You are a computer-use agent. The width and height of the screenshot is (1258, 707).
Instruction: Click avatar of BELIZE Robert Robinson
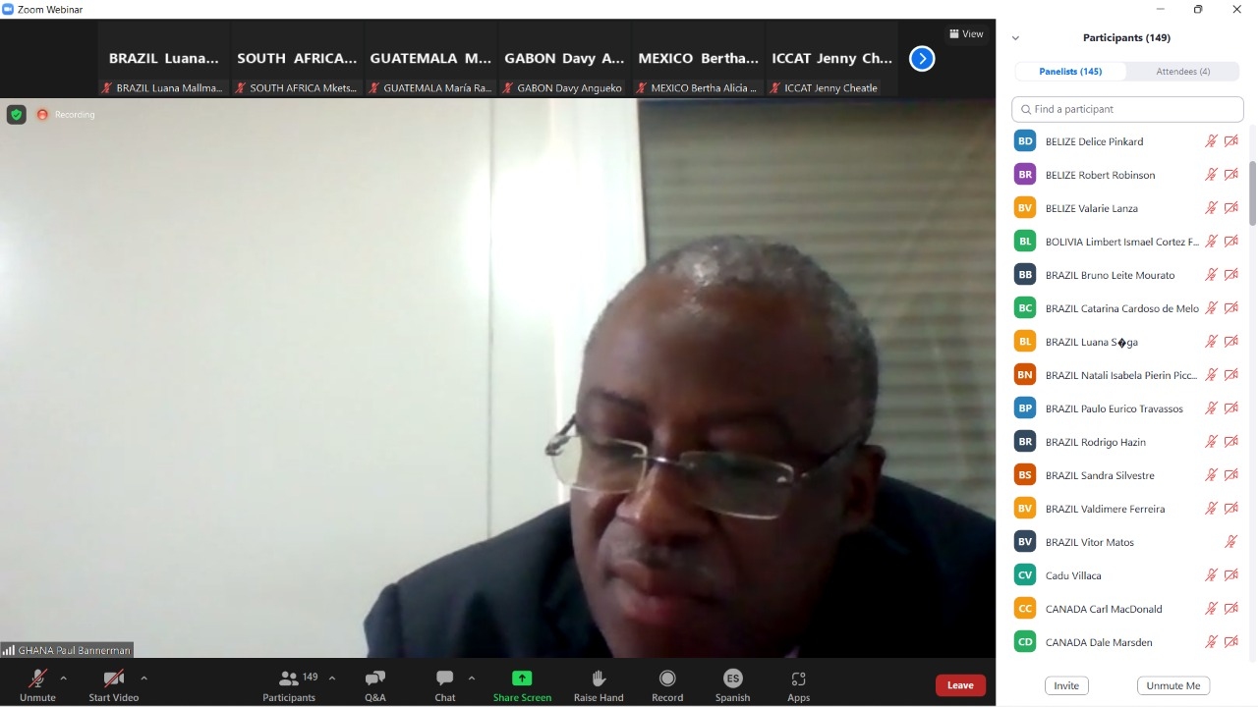tap(1025, 175)
